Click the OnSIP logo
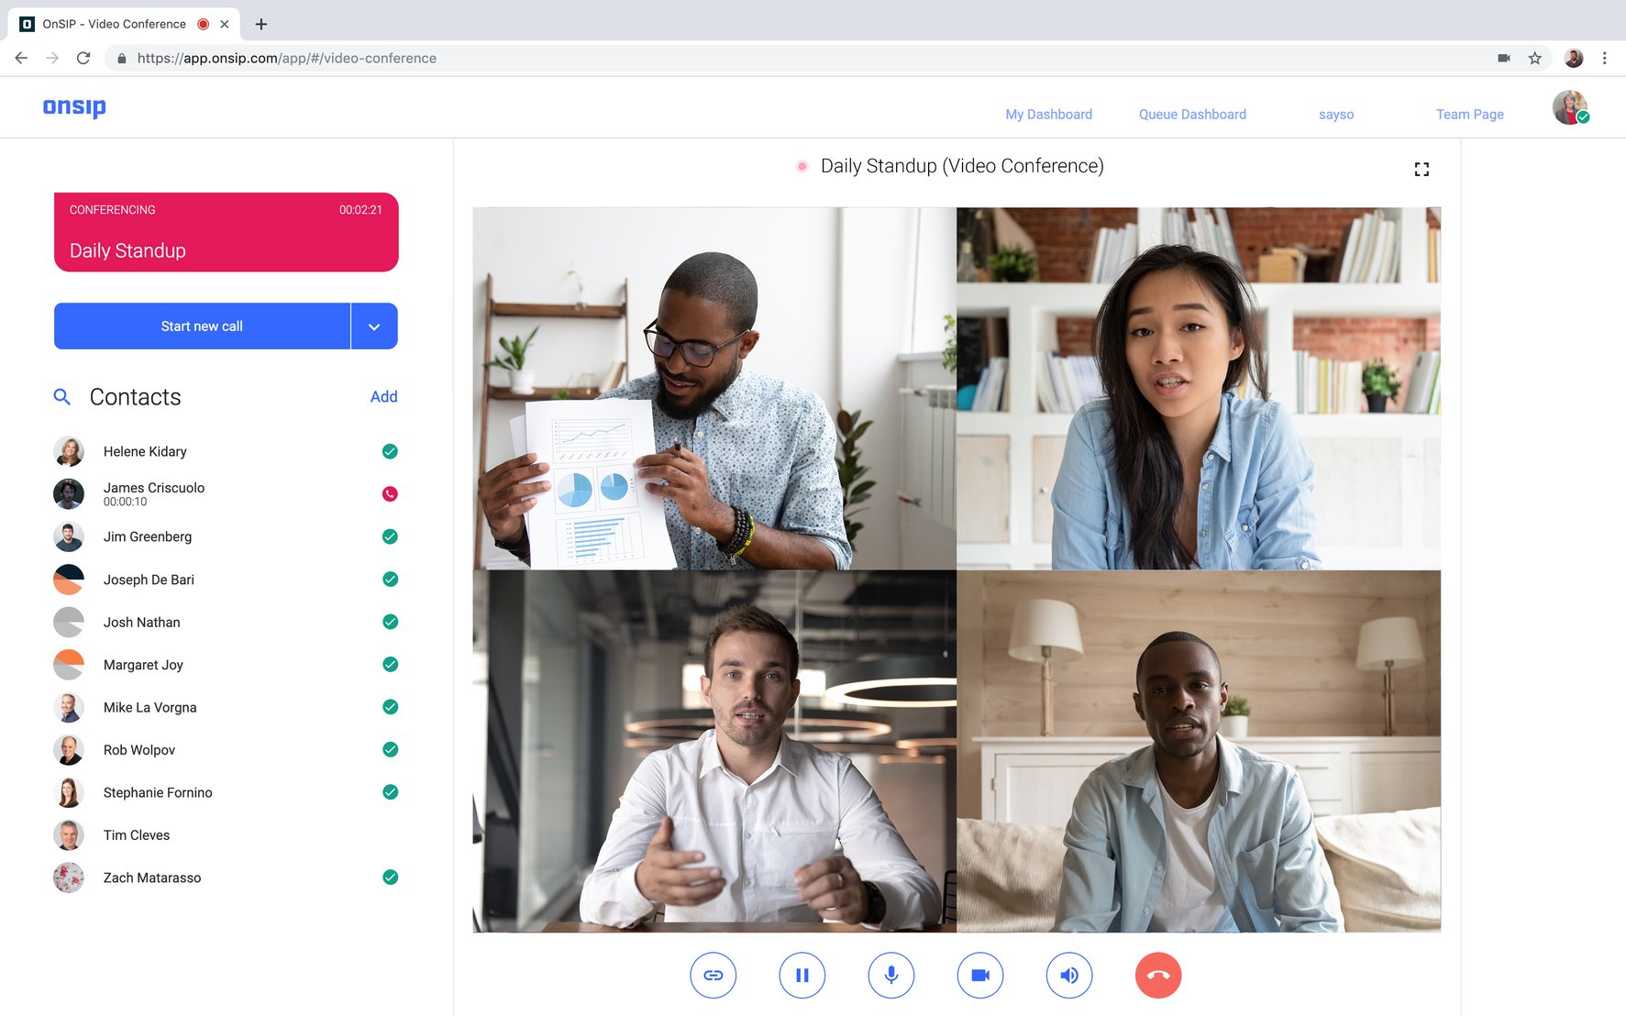The width and height of the screenshot is (1626, 1016). point(74,107)
